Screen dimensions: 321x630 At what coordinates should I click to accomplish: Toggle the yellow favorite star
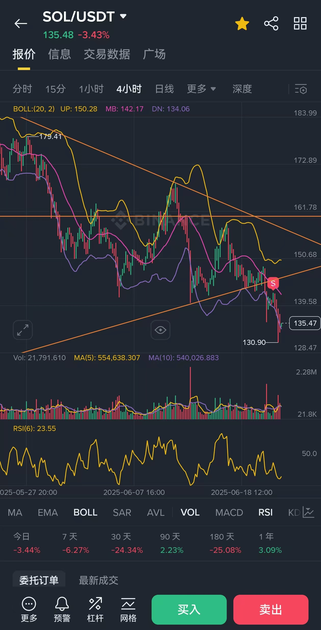point(242,24)
